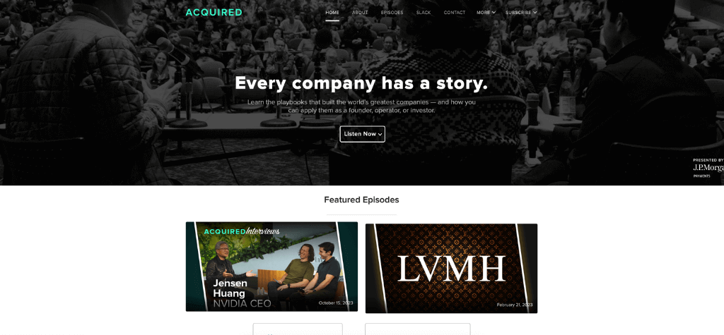Screen dimensions: 724x335
Task: Open the J.P. Morgan Payments sponsor logo
Action: click(708, 168)
